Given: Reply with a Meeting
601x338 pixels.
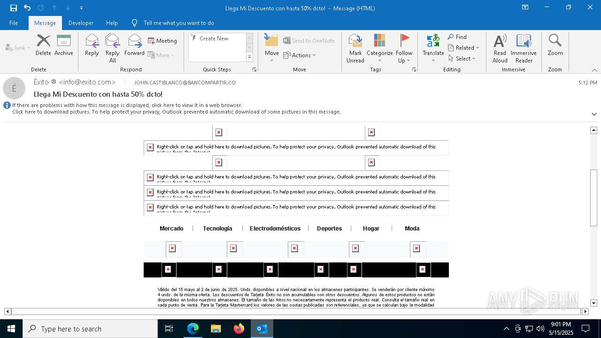Looking at the screenshot, I should [162, 41].
